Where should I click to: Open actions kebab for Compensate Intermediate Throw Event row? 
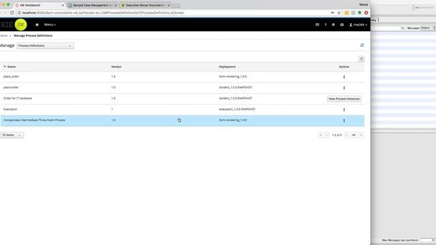point(344,120)
